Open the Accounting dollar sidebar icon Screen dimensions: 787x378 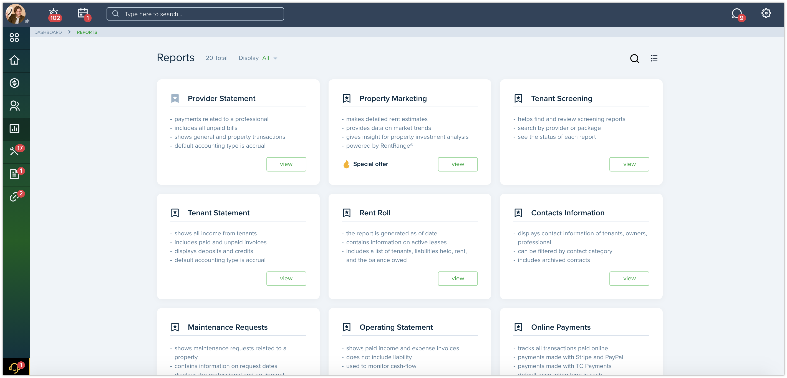click(14, 83)
